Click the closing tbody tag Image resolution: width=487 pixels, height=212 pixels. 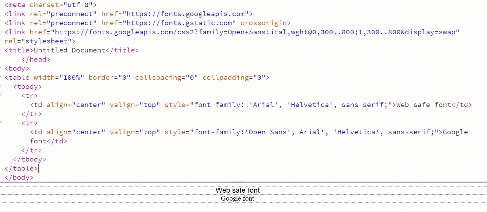coord(29,159)
